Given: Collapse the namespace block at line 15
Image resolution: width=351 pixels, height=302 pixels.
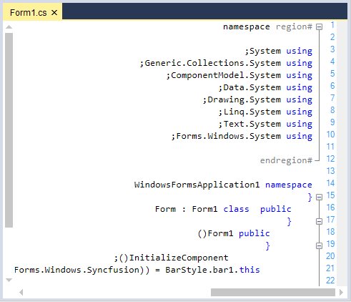Looking at the screenshot, I should tap(319, 198).
